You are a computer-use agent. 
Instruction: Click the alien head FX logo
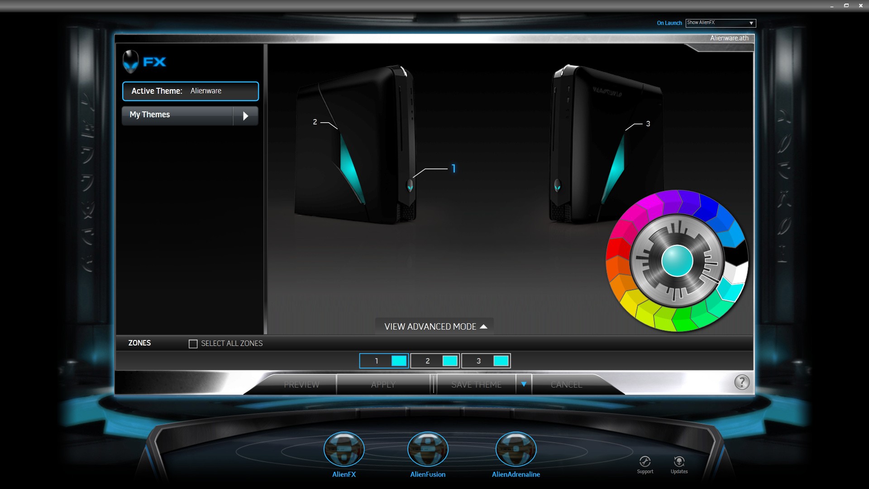click(x=131, y=62)
